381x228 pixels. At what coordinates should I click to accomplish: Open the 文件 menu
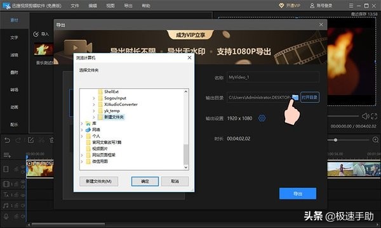[75, 6]
